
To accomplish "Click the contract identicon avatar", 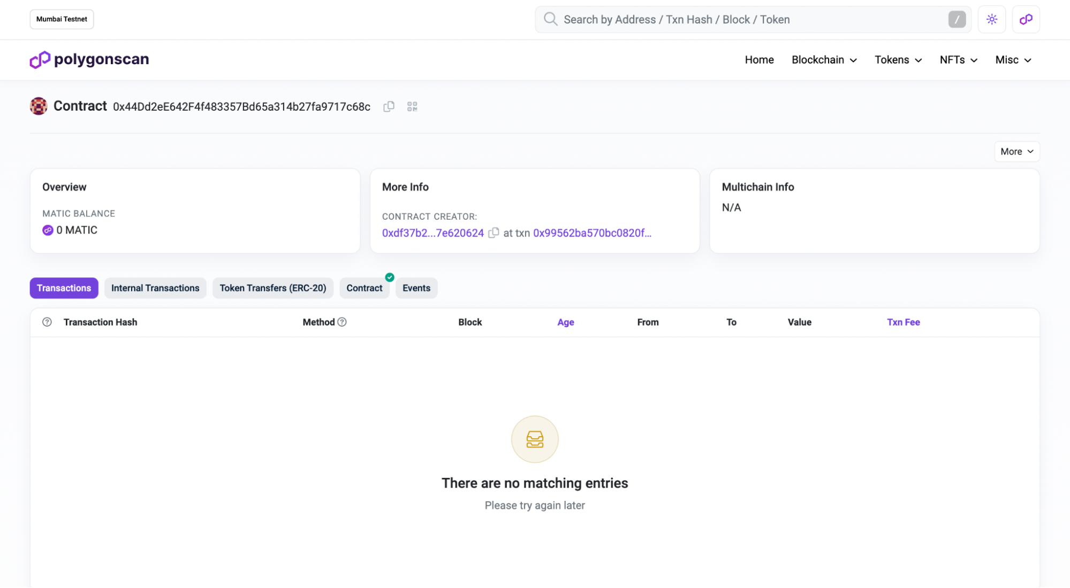I will [x=39, y=106].
